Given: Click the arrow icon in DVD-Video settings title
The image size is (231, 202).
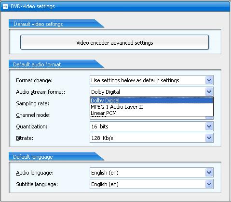Looking at the screenshot, I should [x=5, y=6].
